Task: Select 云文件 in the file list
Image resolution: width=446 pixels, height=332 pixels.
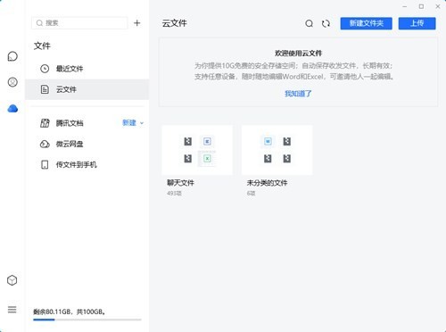Action: click(87, 89)
